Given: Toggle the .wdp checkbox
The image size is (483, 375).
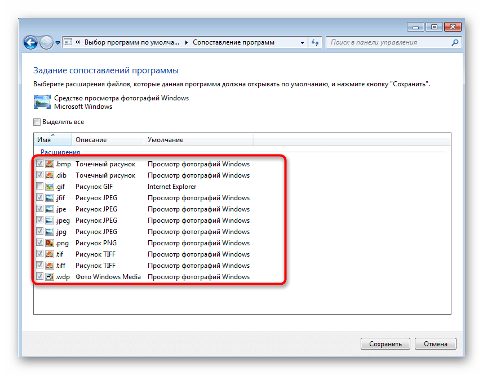Looking at the screenshot, I should coord(40,276).
